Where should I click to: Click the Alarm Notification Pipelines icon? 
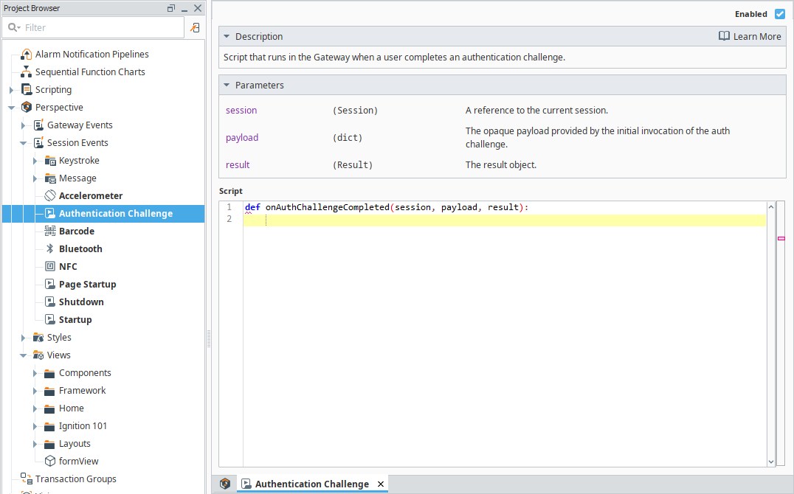(x=27, y=54)
